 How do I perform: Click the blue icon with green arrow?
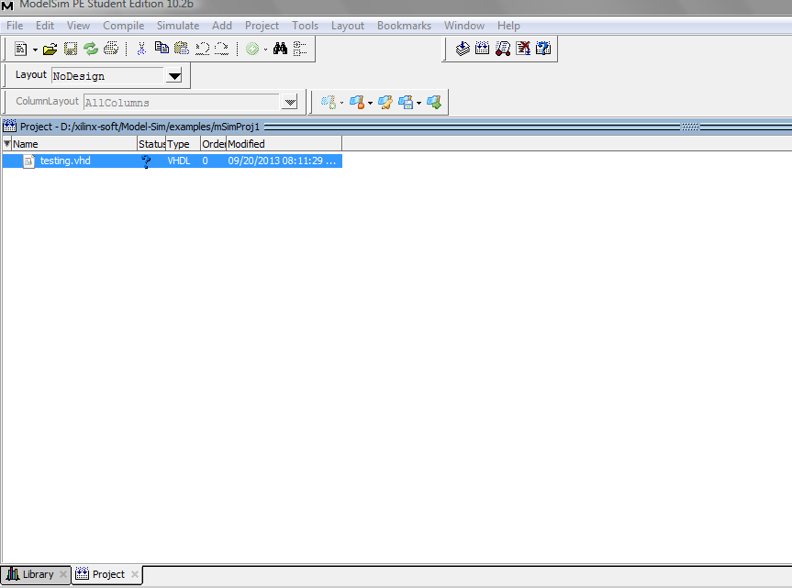click(434, 103)
